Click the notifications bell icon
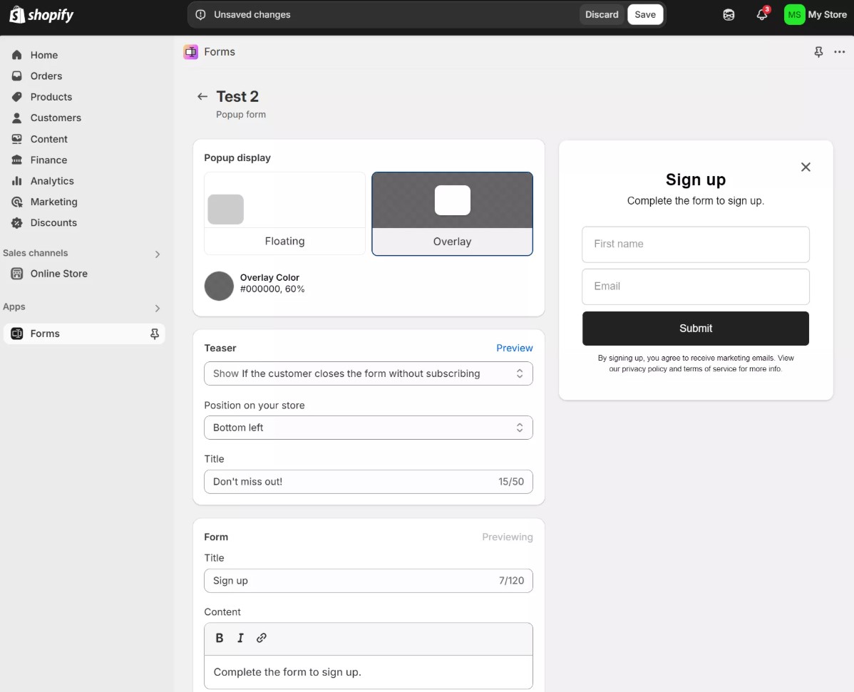 [x=762, y=14]
